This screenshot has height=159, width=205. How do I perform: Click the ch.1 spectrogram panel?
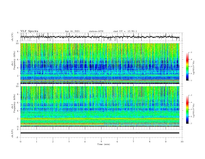[x=100, y=63]
